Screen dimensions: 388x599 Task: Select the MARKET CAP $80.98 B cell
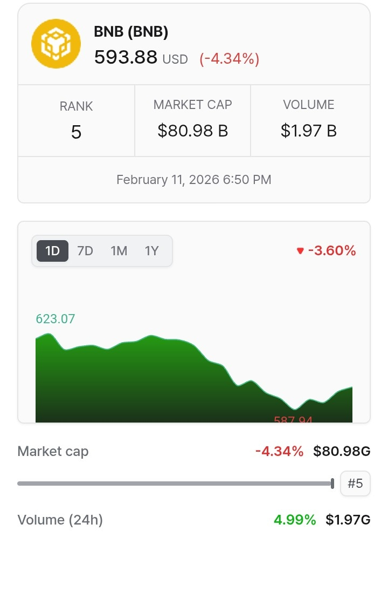pyautogui.click(x=192, y=119)
